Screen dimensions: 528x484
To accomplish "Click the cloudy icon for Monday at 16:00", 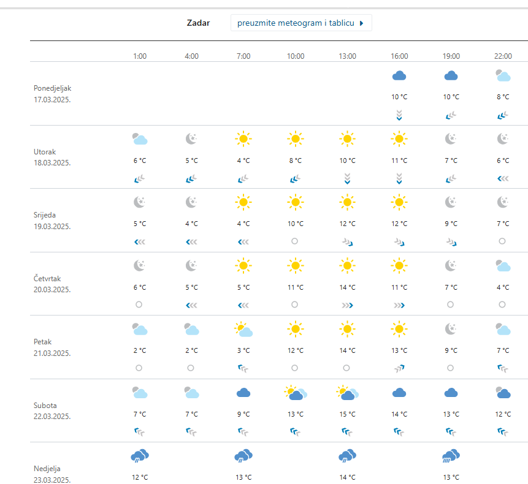I will 399,76.
